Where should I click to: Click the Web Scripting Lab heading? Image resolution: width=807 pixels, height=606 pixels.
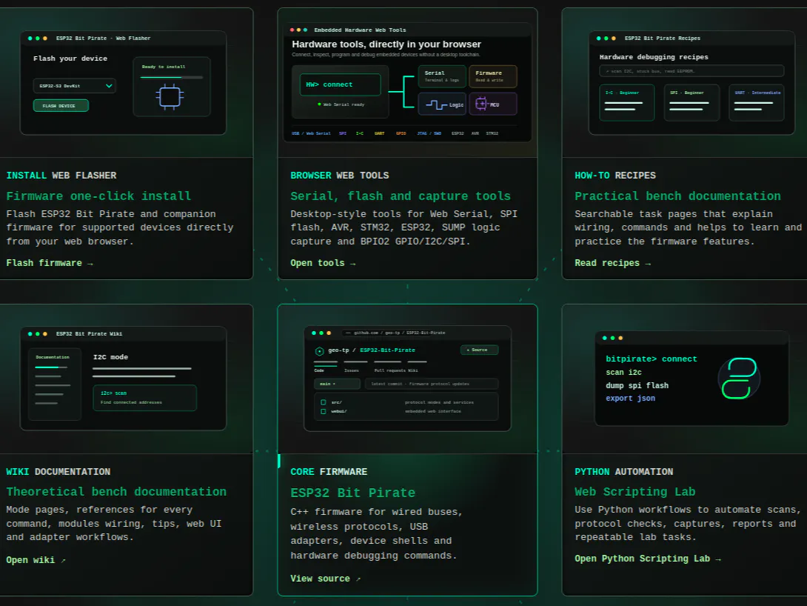[634, 492]
